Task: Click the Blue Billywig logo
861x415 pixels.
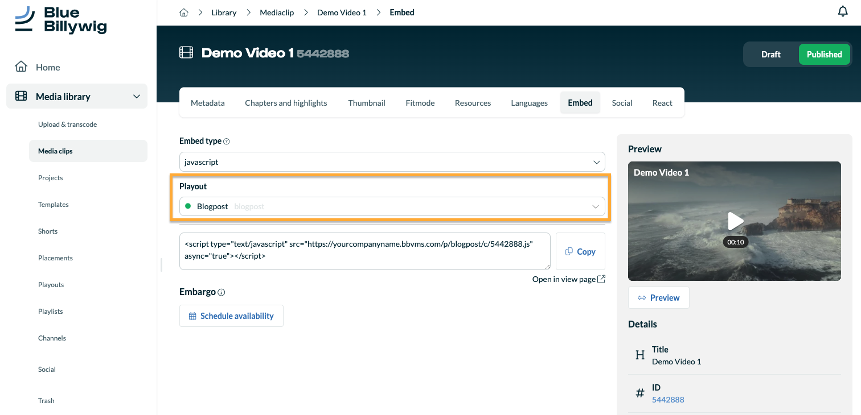Action: click(61, 20)
